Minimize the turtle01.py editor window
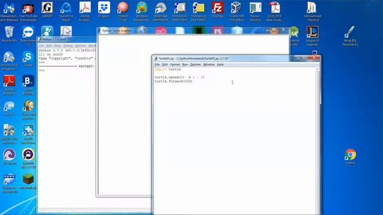Viewport: 383px width, 215px height. [x=298, y=58]
